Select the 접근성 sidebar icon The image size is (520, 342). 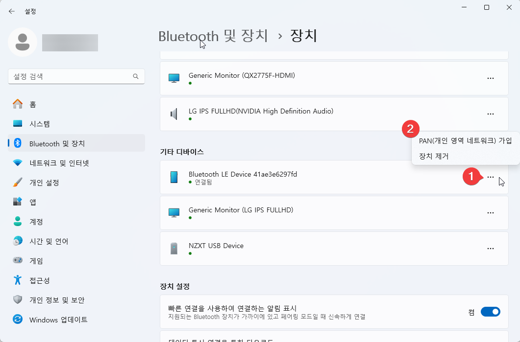click(x=17, y=280)
